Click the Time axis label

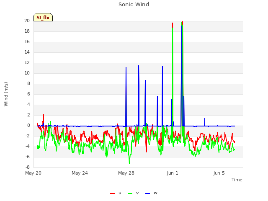[x=237, y=180]
